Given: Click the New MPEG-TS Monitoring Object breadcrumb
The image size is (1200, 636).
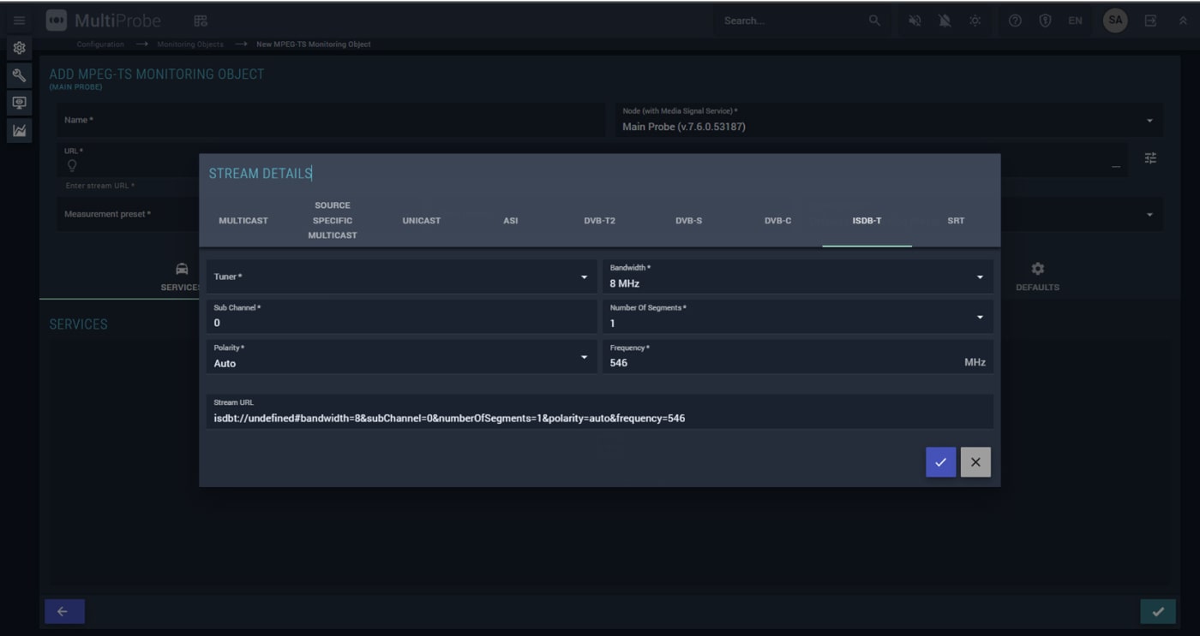Looking at the screenshot, I should pos(314,45).
